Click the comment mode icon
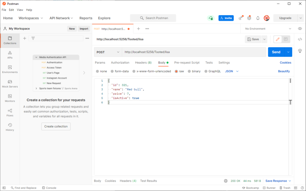 286,39
